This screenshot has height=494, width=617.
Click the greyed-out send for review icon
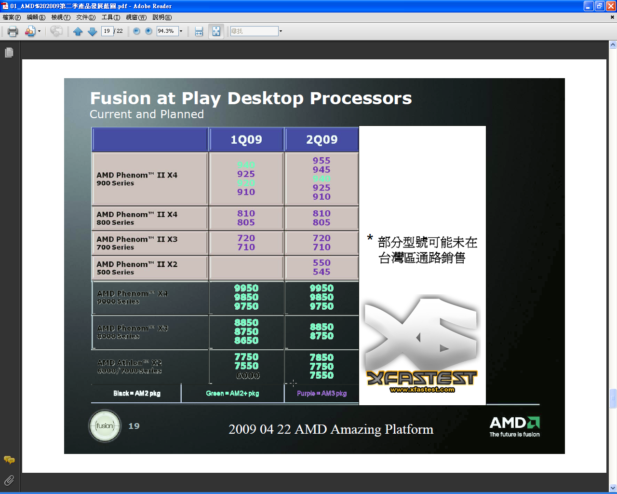tap(56, 31)
